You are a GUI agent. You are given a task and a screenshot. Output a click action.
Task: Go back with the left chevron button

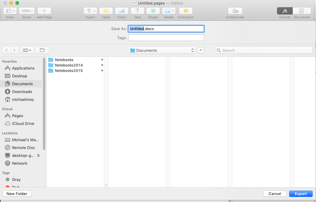tap(6, 50)
